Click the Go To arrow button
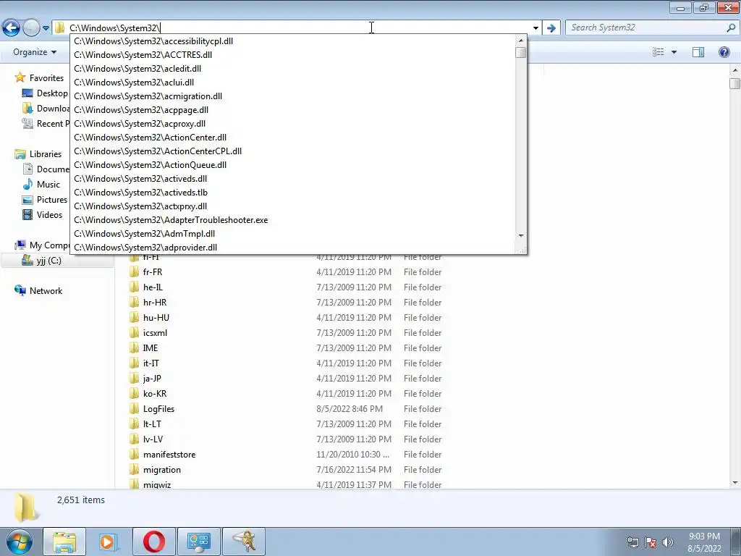Viewport: 741px width, 556px height. 551,28
